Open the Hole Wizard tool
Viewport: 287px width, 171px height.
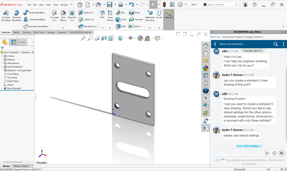click(x=63, y=16)
